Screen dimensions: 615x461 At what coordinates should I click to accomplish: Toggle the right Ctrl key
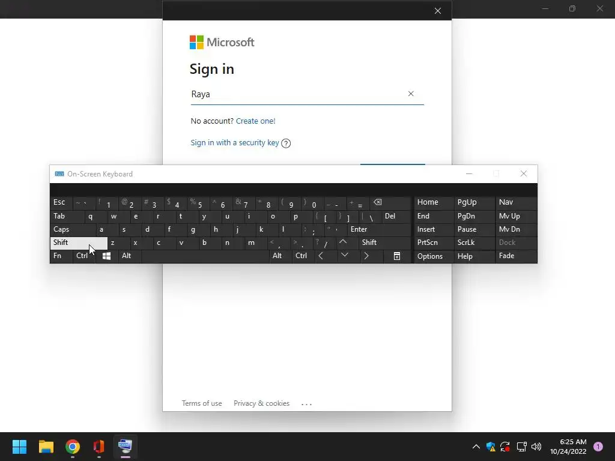[303, 256]
